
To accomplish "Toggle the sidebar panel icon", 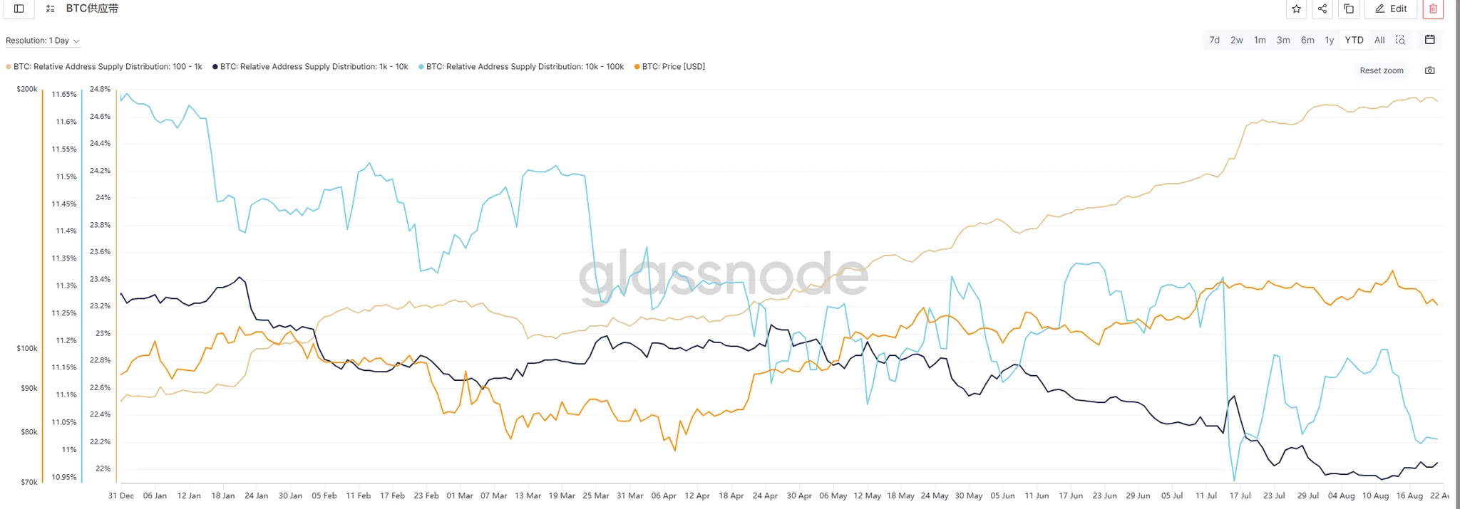I will [19, 9].
